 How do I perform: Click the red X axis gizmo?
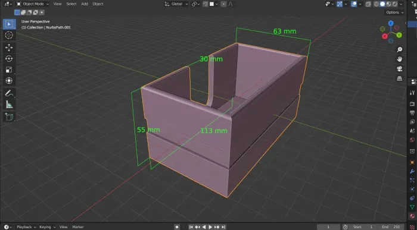pyautogui.click(x=385, y=36)
